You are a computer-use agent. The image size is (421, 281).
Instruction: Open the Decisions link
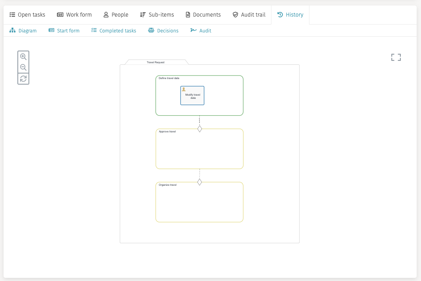click(x=163, y=30)
